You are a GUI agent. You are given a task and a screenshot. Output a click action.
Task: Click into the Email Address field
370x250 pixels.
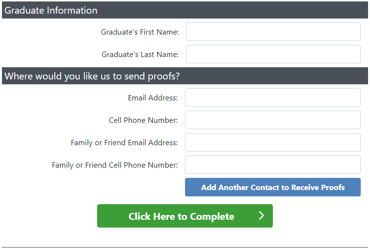(x=272, y=97)
